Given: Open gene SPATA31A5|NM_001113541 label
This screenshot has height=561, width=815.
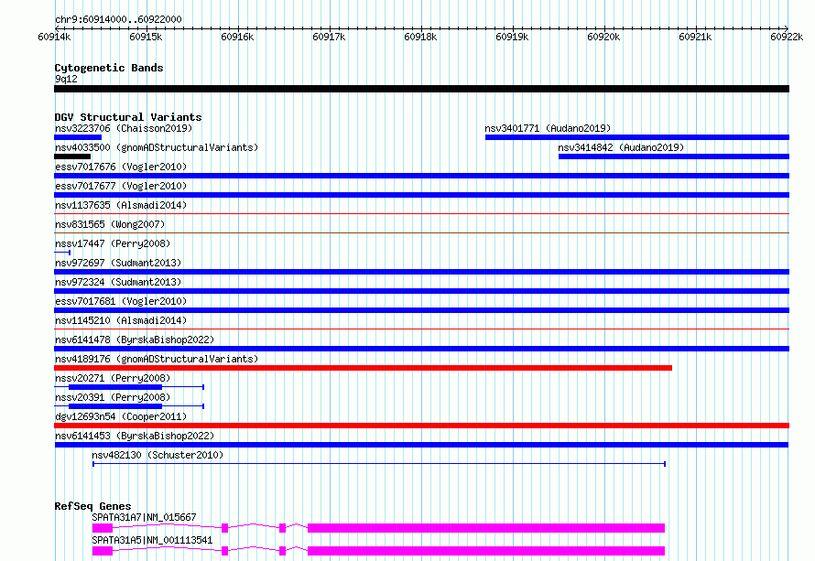Looking at the screenshot, I should (152, 540).
